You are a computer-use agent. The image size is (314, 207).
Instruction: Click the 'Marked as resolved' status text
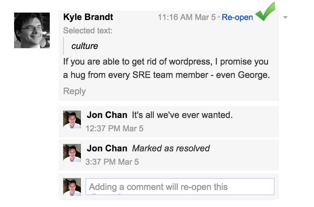171,149
